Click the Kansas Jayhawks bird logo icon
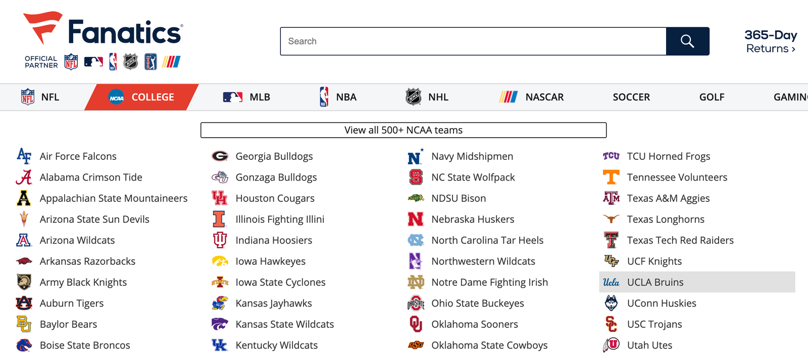808x357 pixels. (220, 303)
